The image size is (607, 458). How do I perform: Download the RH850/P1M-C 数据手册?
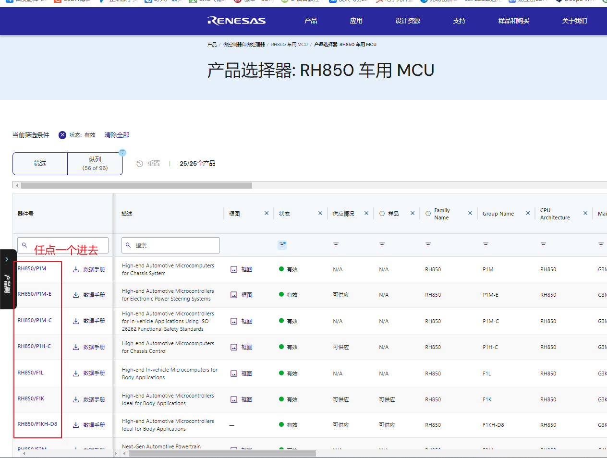(x=89, y=321)
